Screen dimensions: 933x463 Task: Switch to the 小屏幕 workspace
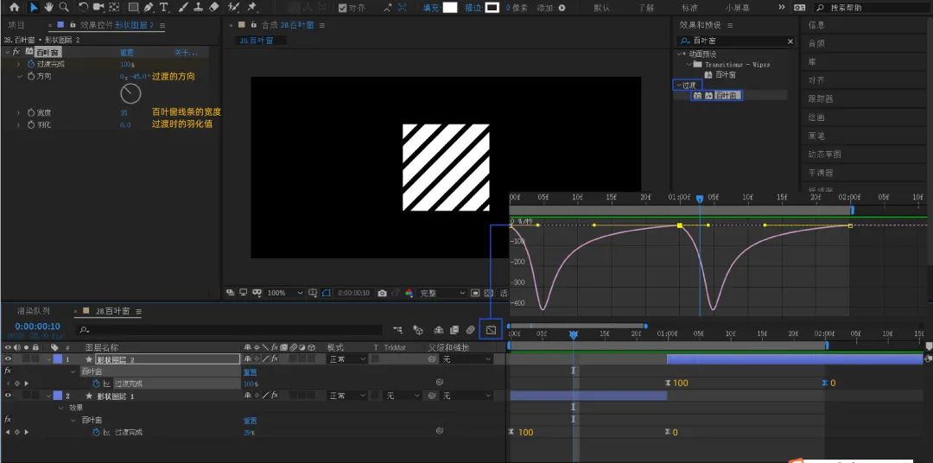737,8
